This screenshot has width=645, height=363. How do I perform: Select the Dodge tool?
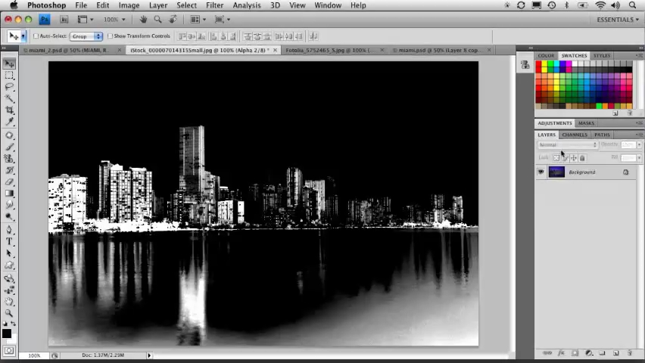point(9,216)
